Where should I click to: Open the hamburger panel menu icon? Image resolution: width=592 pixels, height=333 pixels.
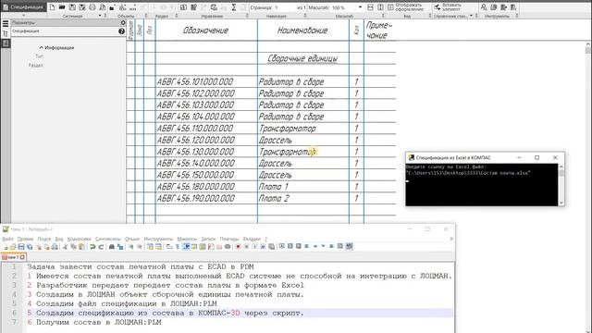click(x=6, y=23)
